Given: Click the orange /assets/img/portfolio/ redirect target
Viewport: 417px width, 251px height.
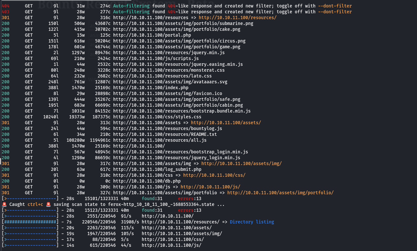Looking at the screenshot, I should click(x=280, y=193).
